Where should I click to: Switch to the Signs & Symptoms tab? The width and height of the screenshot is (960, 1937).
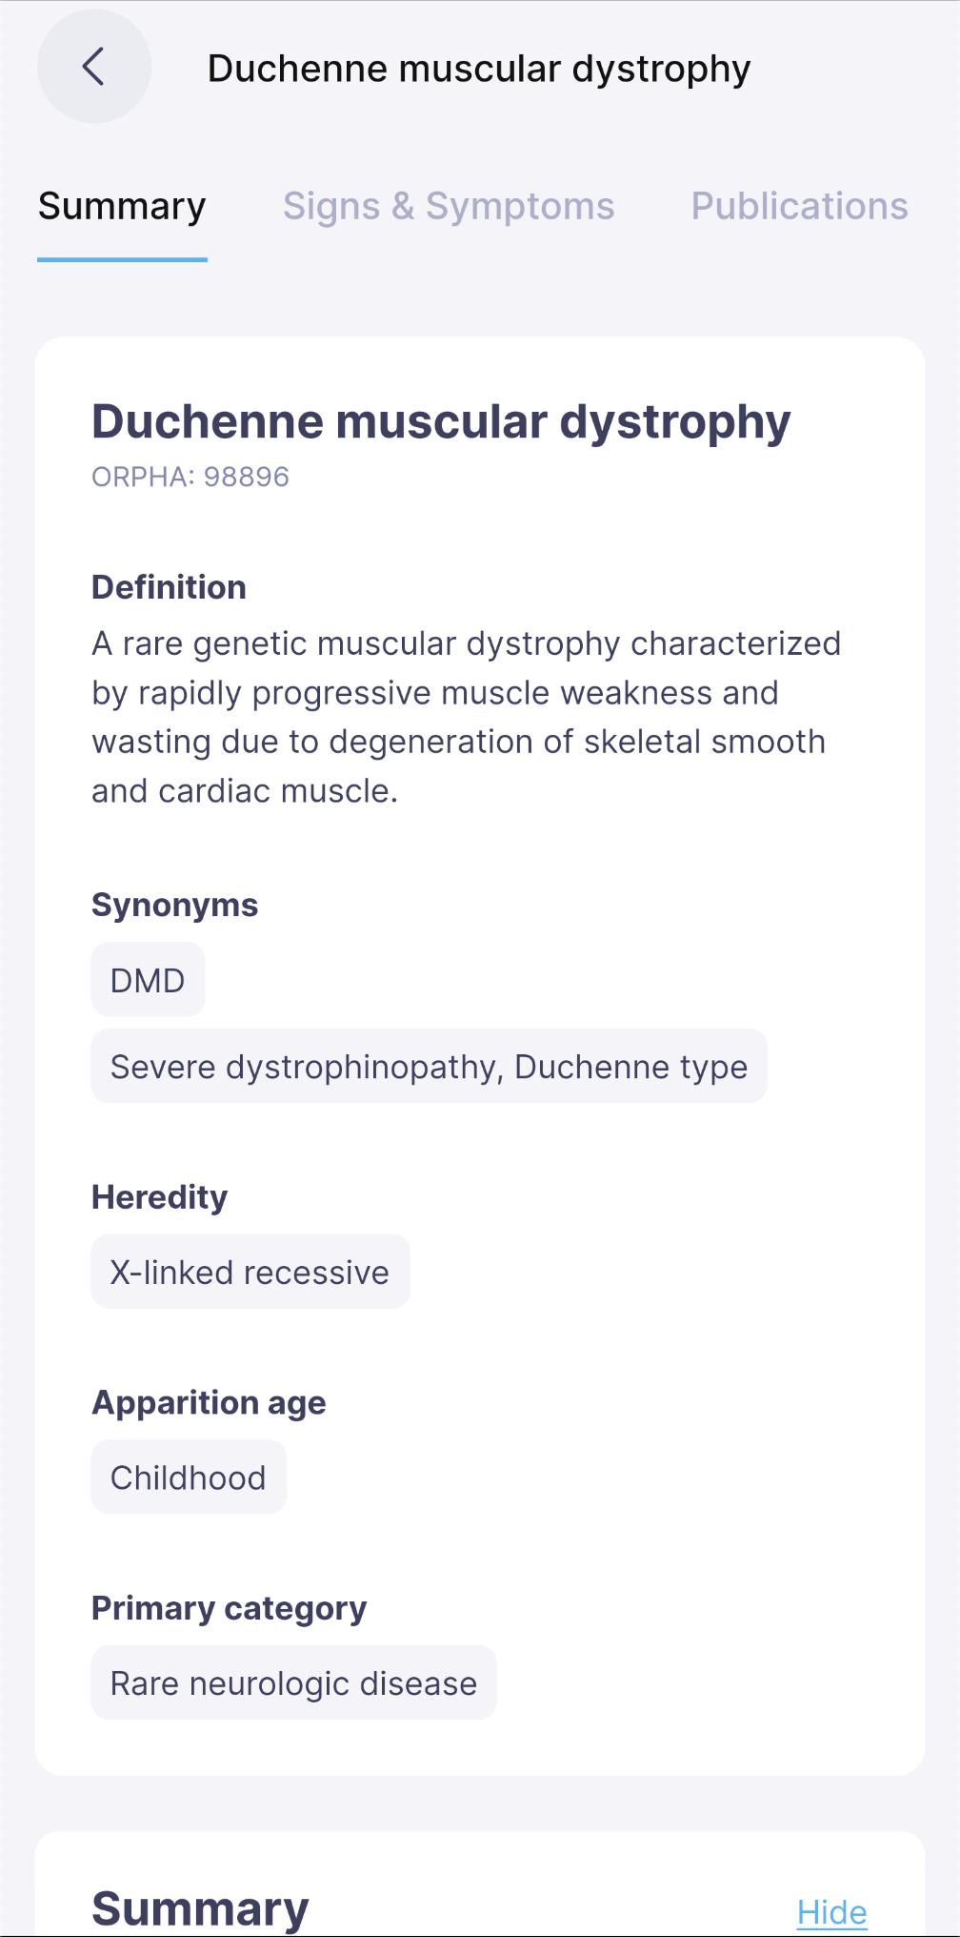coord(449,206)
